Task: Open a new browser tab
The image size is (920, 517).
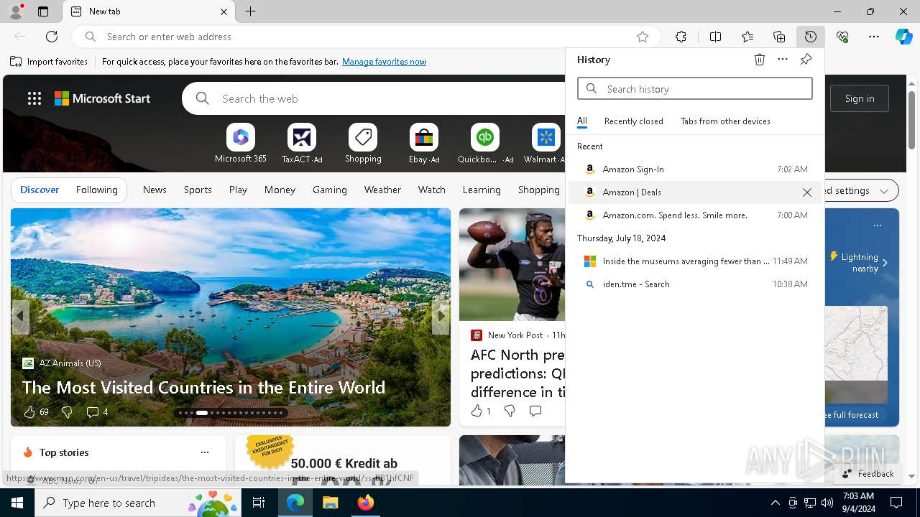Action: pyautogui.click(x=250, y=11)
